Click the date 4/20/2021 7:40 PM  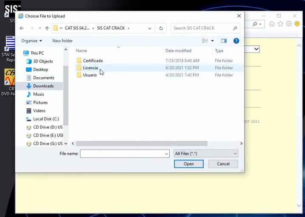click(x=182, y=75)
